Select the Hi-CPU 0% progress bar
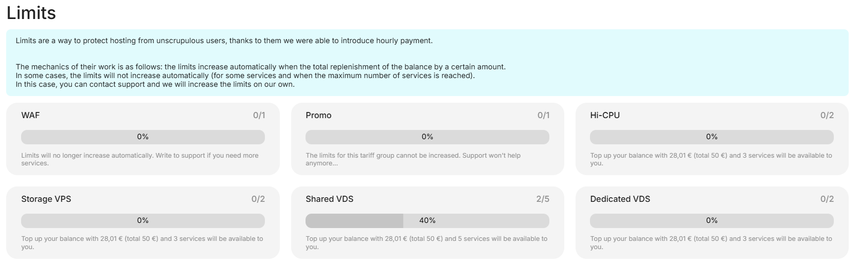 tap(711, 137)
